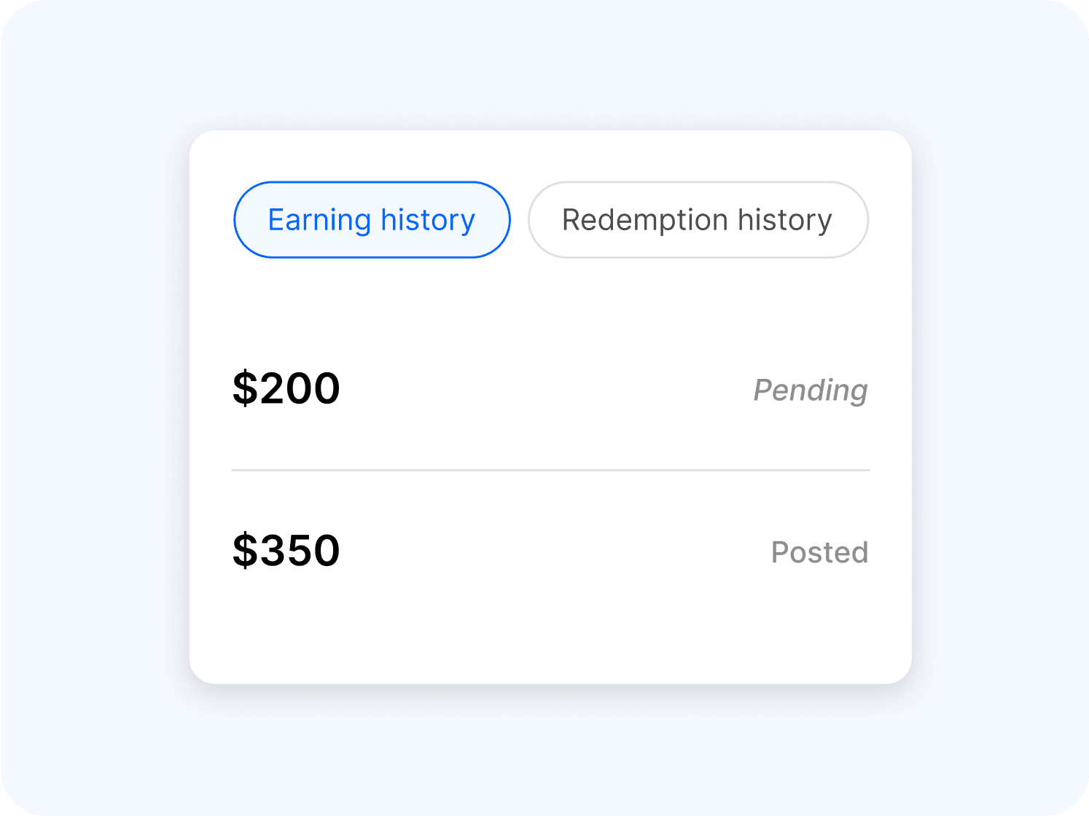
Task: Click the light blue background outside the card
Action: [x=95, y=408]
